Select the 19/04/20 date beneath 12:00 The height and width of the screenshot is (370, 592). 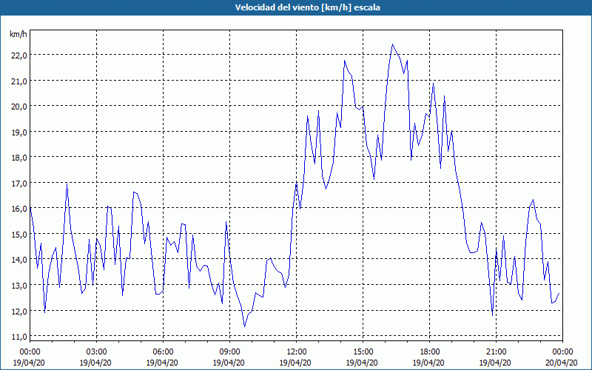coord(295,363)
